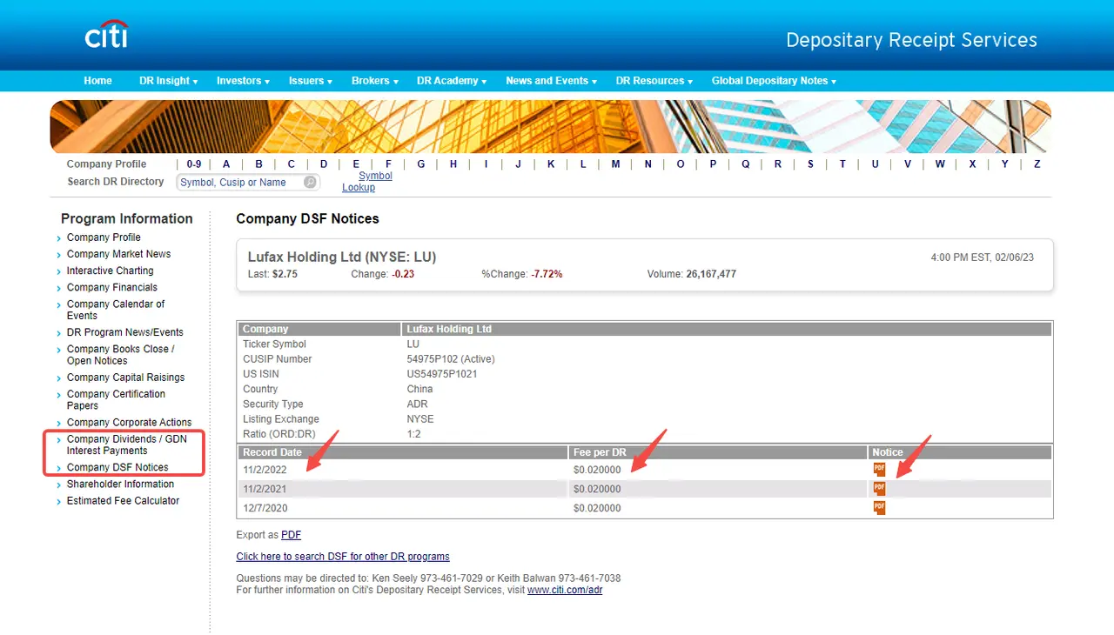Focus the Symbol, Cusip or Name search field
The image size is (1114, 635).
click(240, 183)
